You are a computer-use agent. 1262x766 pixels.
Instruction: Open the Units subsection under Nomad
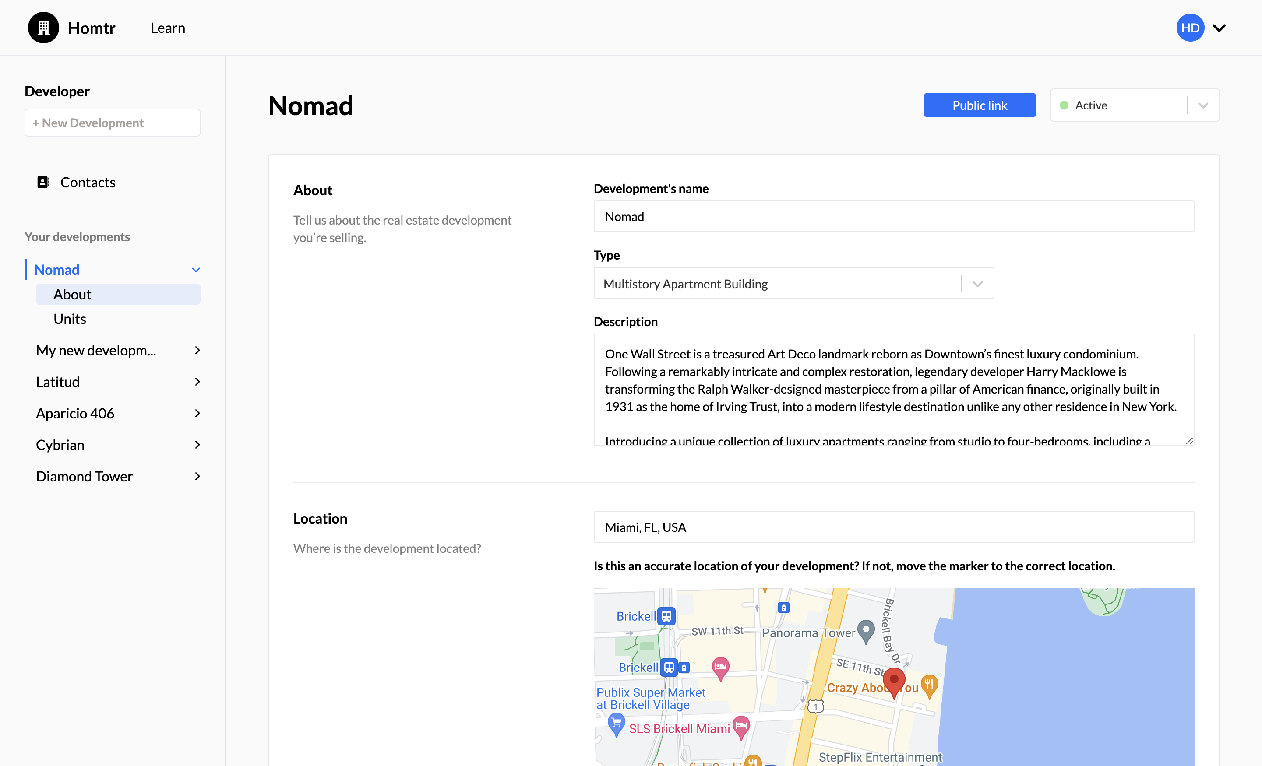pos(70,319)
